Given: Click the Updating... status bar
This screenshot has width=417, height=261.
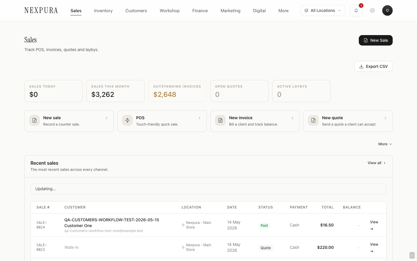Looking at the screenshot, I should coord(209,189).
